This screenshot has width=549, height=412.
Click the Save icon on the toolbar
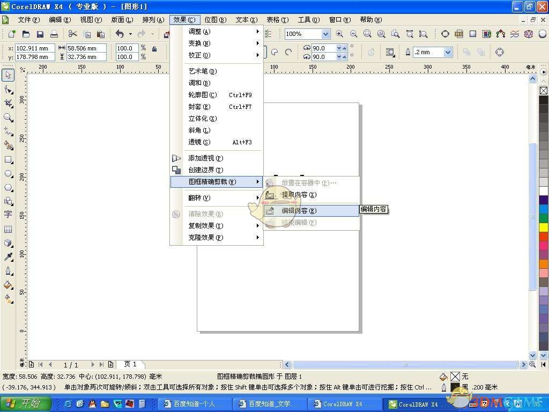(x=40, y=33)
